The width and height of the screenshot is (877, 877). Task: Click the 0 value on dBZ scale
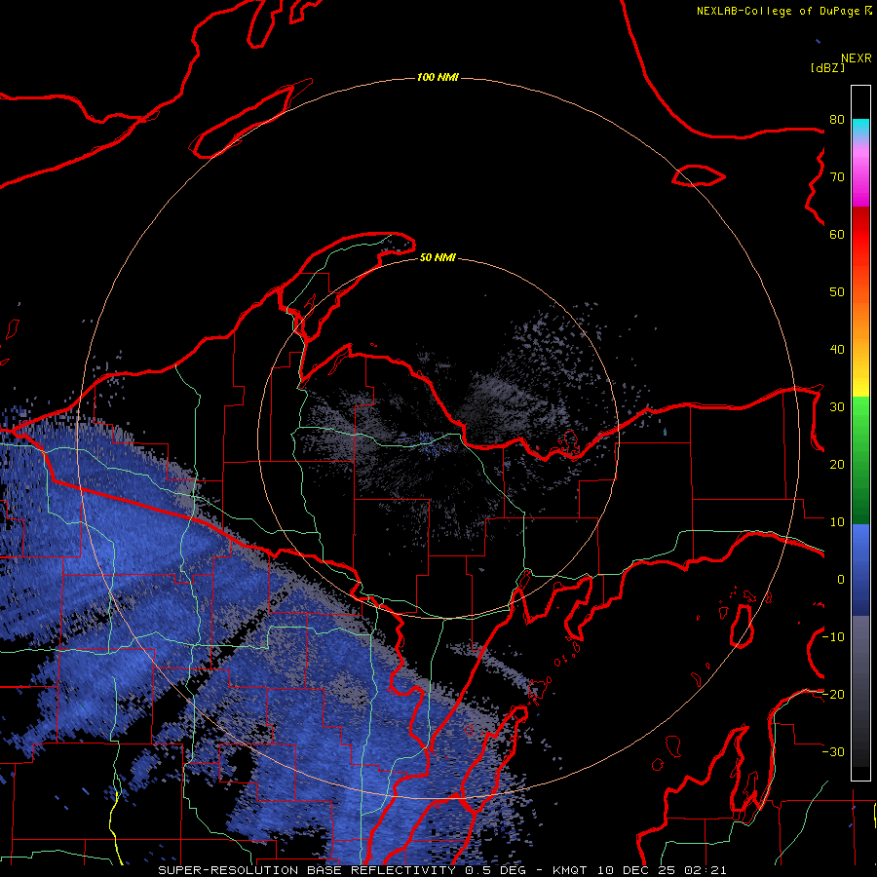pyautogui.click(x=841, y=580)
